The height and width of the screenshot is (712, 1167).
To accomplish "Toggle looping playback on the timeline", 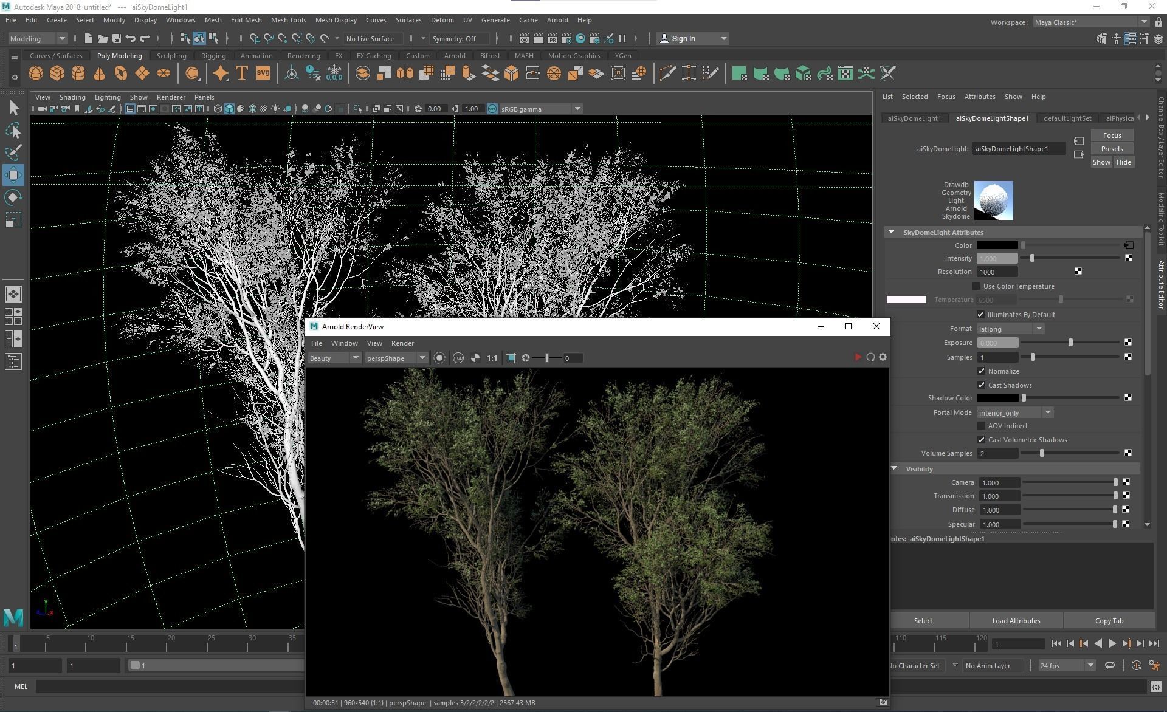I will [x=1110, y=665].
